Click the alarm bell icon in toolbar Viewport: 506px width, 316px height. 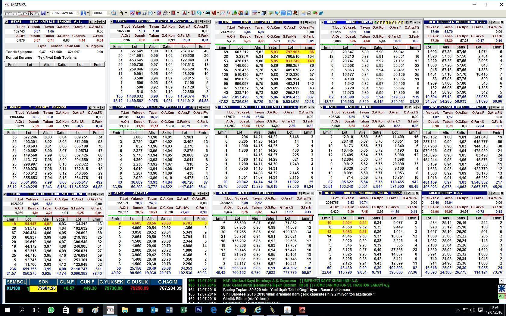pyautogui.click(x=295, y=13)
